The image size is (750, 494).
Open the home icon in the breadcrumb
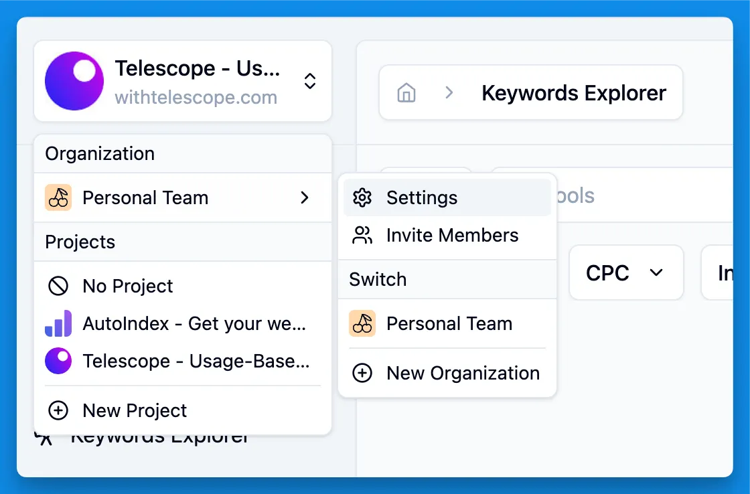406,93
